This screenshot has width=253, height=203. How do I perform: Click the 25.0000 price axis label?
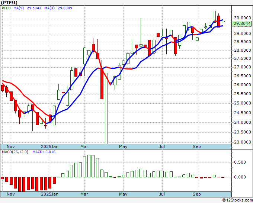click(243, 103)
